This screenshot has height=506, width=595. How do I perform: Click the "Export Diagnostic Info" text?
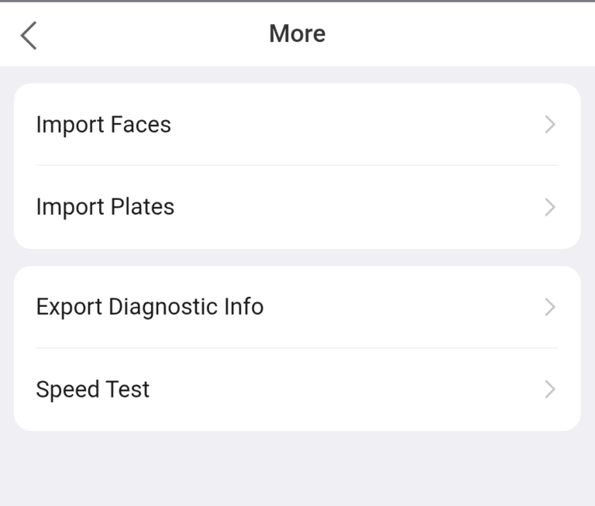tap(150, 307)
